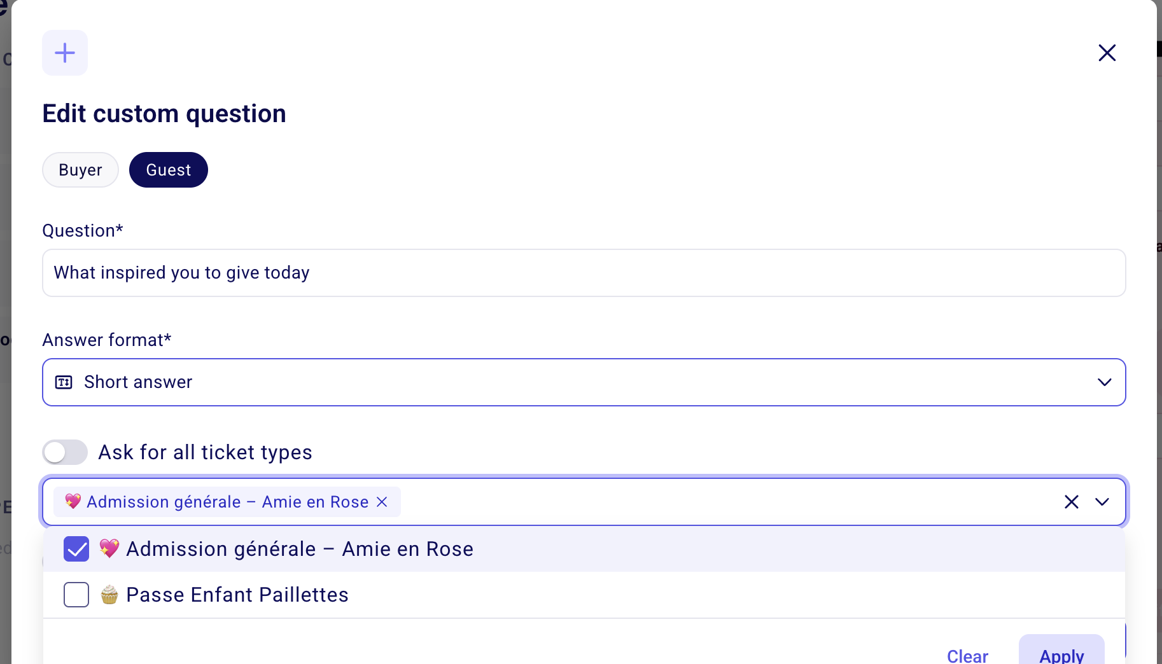The height and width of the screenshot is (664, 1162).
Task: Click the Clear link
Action: click(967, 656)
